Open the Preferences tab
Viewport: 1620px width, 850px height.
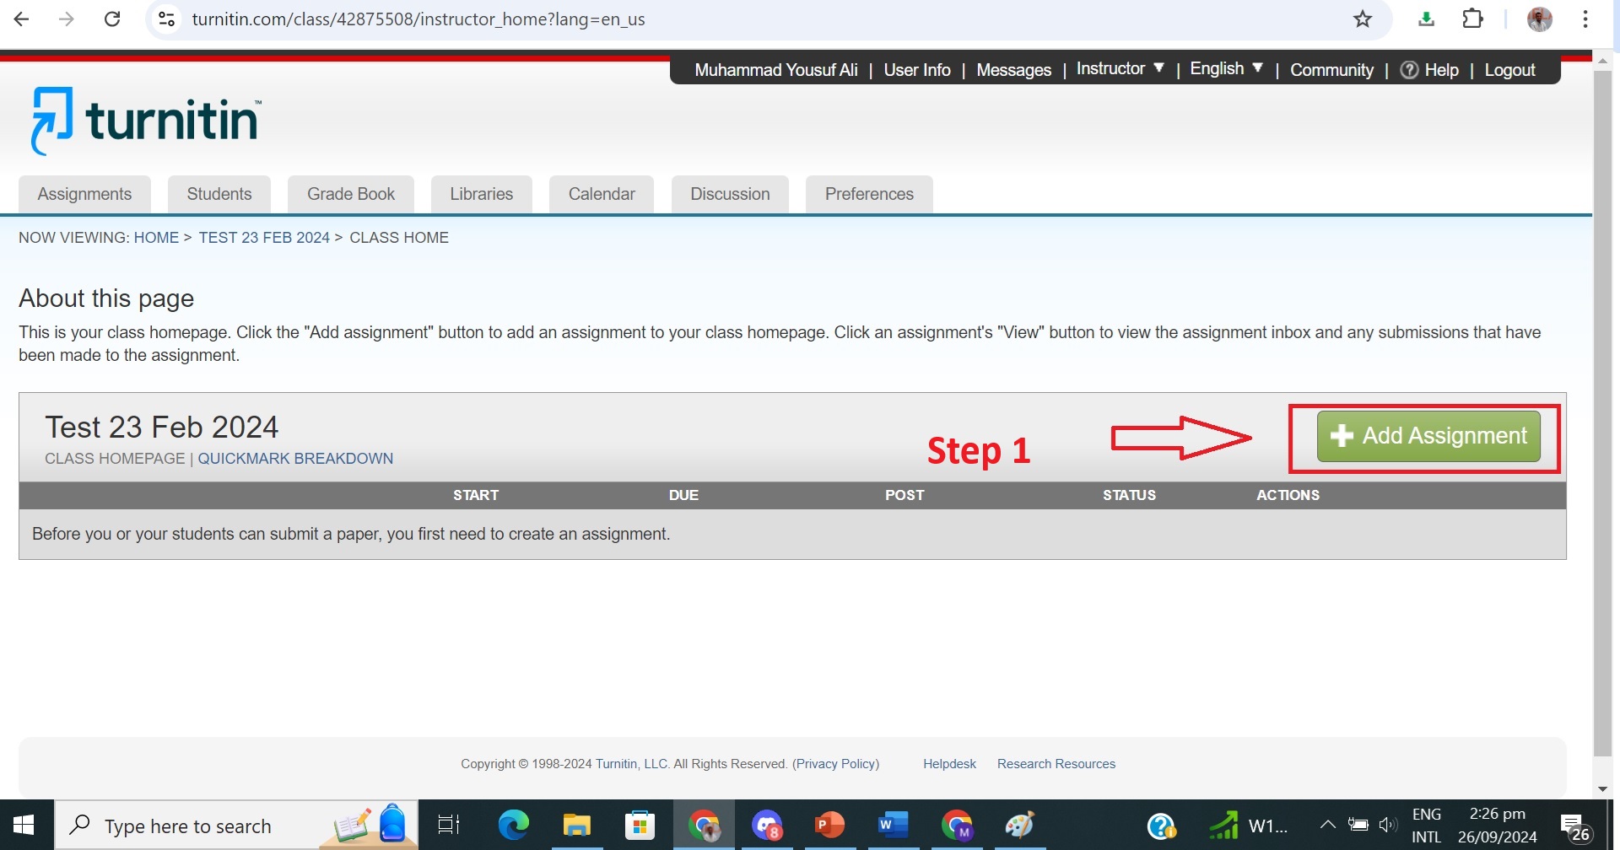tap(869, 194)
